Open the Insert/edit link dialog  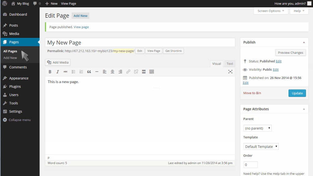(x=128, y=71)
